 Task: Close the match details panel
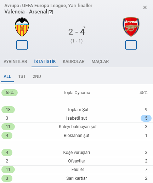click(x=145, y=7)
